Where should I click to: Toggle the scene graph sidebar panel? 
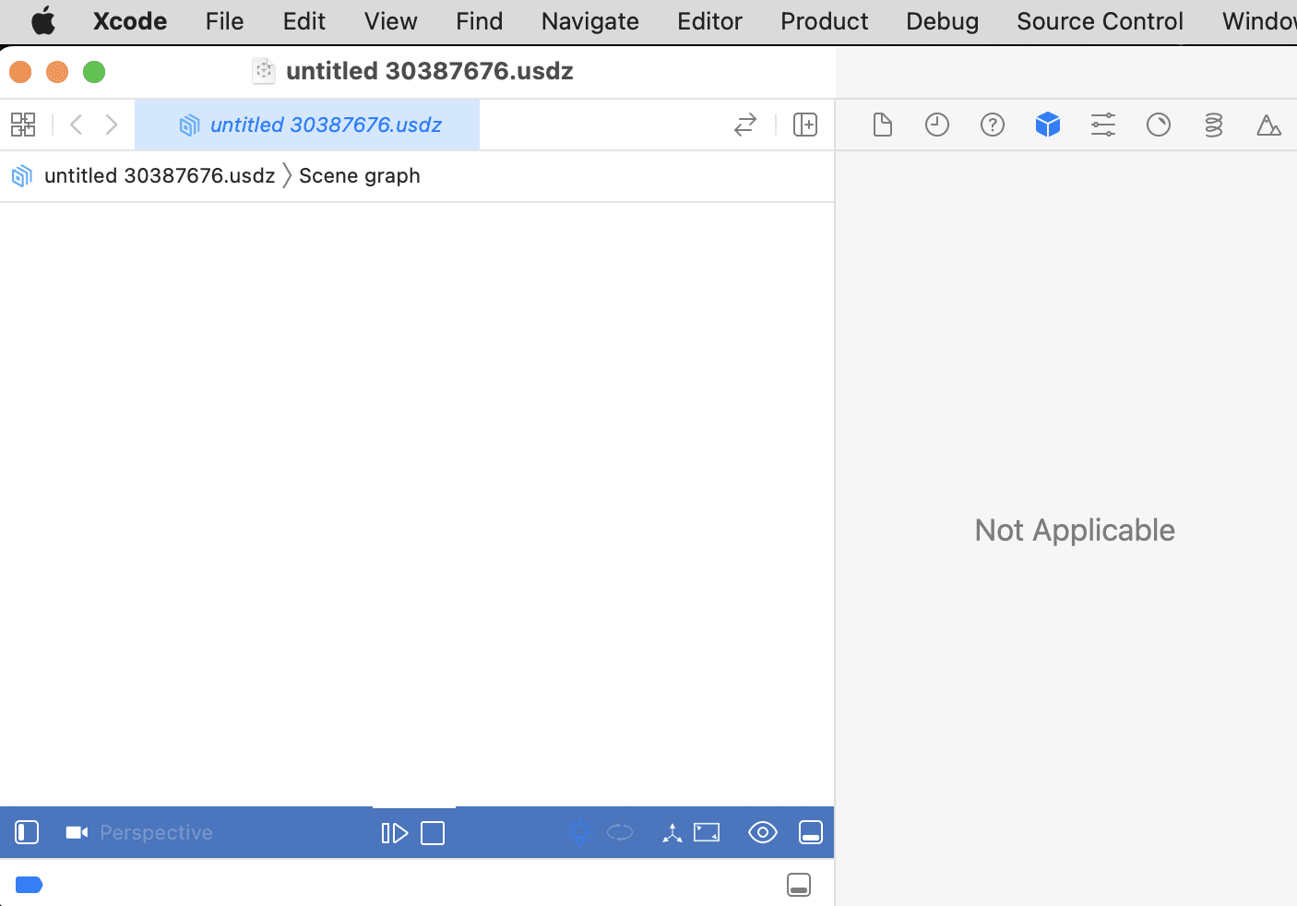(x=27, y=832)
